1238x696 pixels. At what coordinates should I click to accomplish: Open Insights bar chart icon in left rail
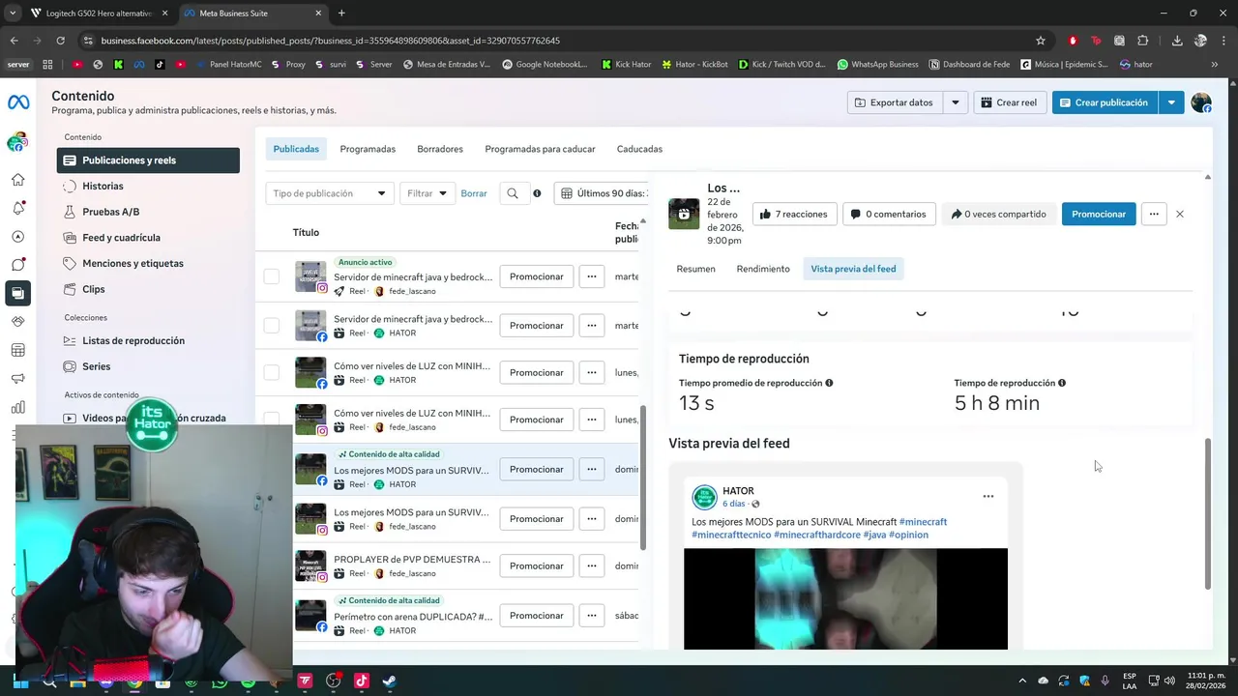[17, 407]
